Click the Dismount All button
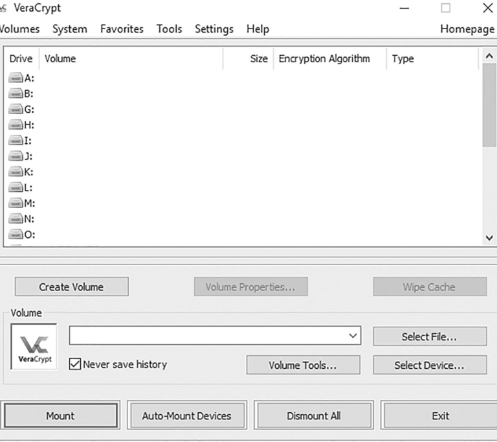The height and width of the screenshot is (442, 497). coord(314,415)
